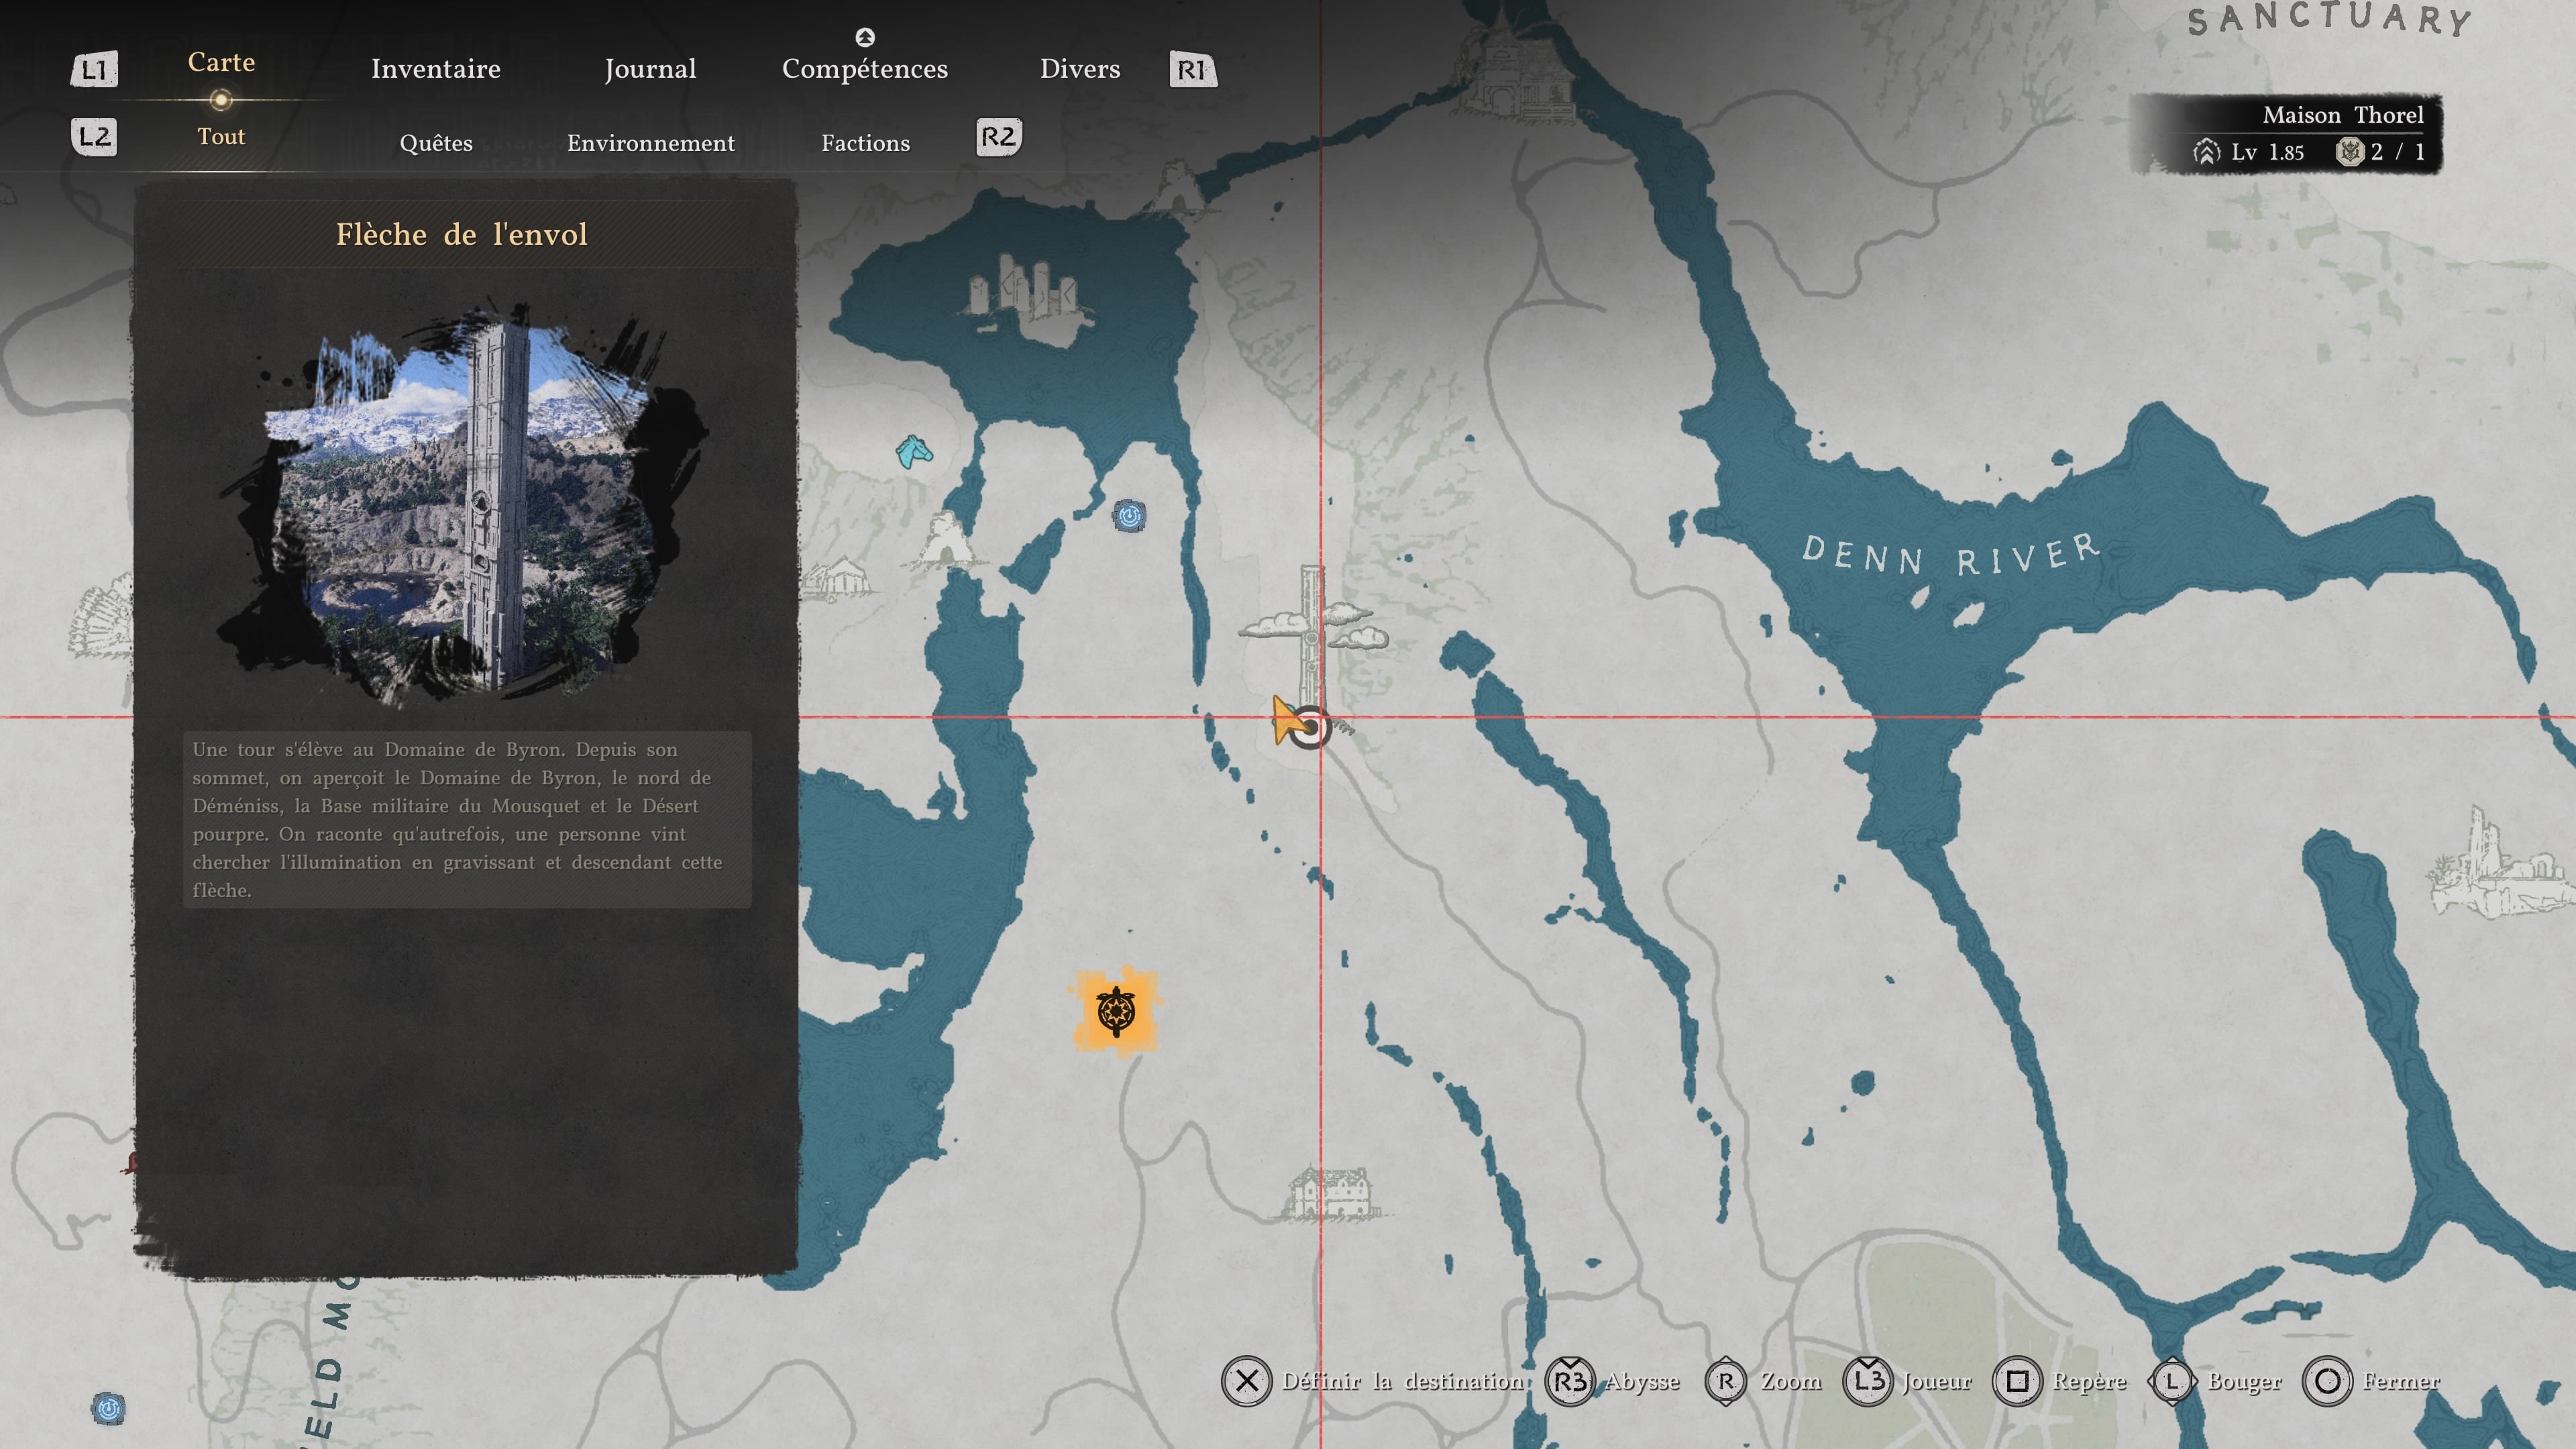
Task: Click the Joueur prompt to center on player
Action: pyautogui.click(x=1937, y=1381)
